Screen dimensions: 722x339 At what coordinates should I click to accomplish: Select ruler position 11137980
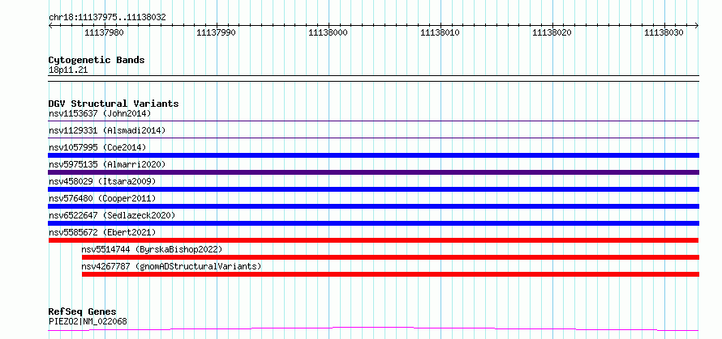click(x=105, y=32)
